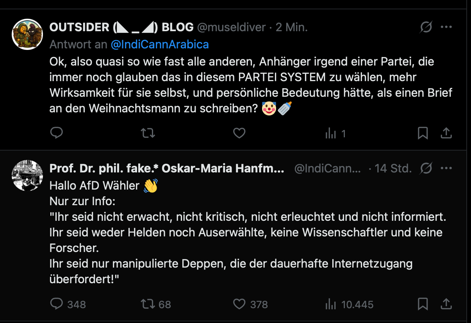
Task: Bookmark the AfD Wähler tweet
Action: point(423,304)
